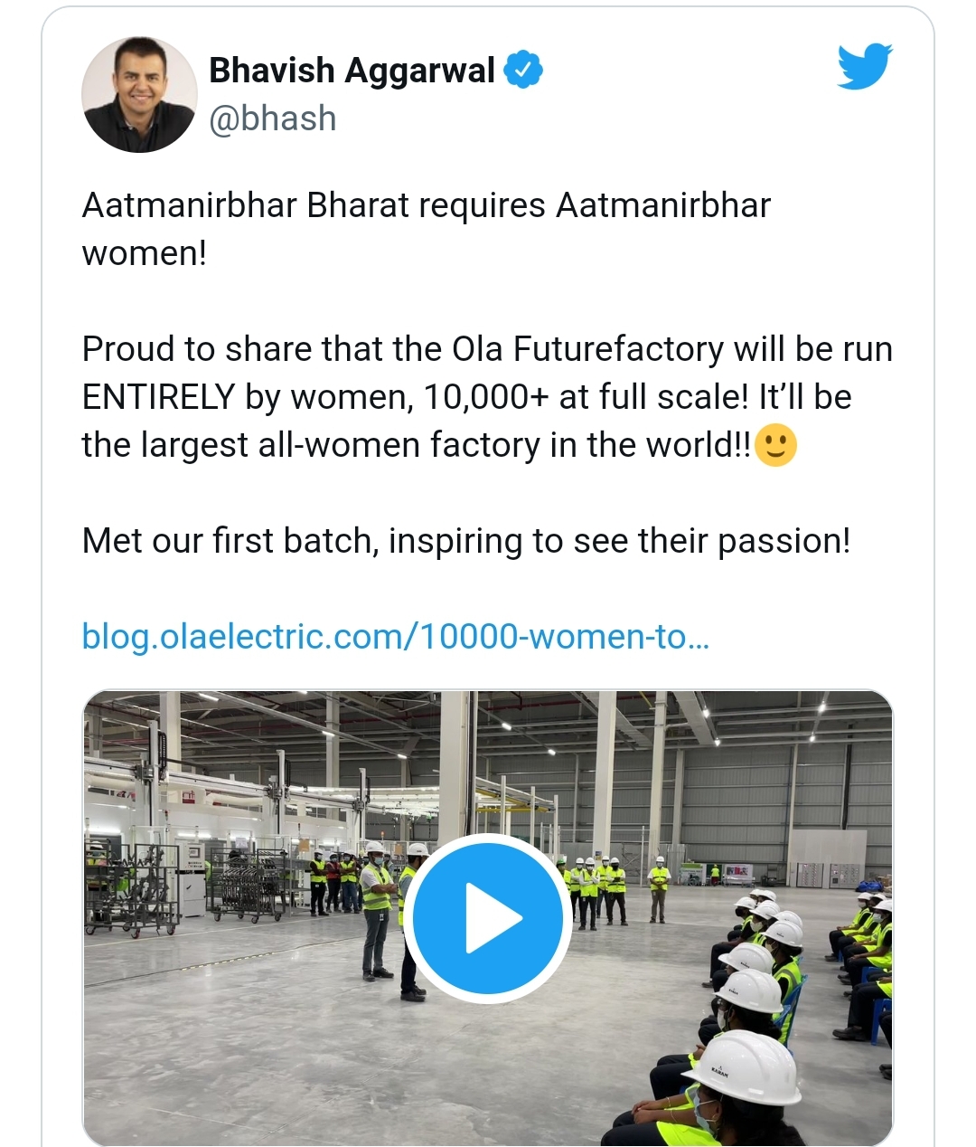This screenshot has height=1147, width=976.
Task: Open the blog.olaelectric.com link
Action: (x=396, y=636)
